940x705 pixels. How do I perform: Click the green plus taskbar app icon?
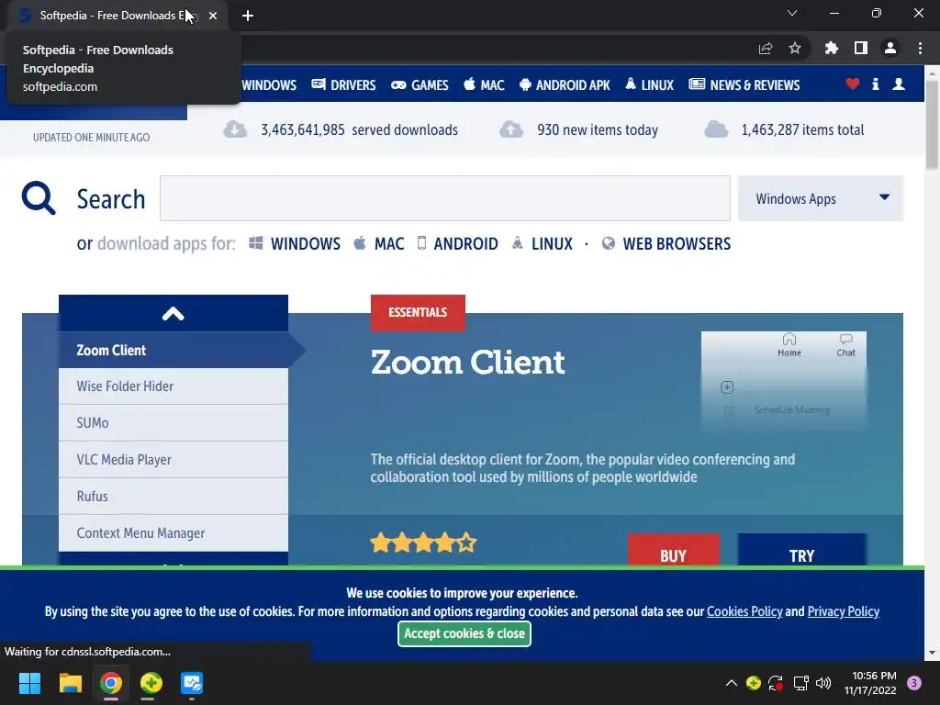click(x=151, y=683)
